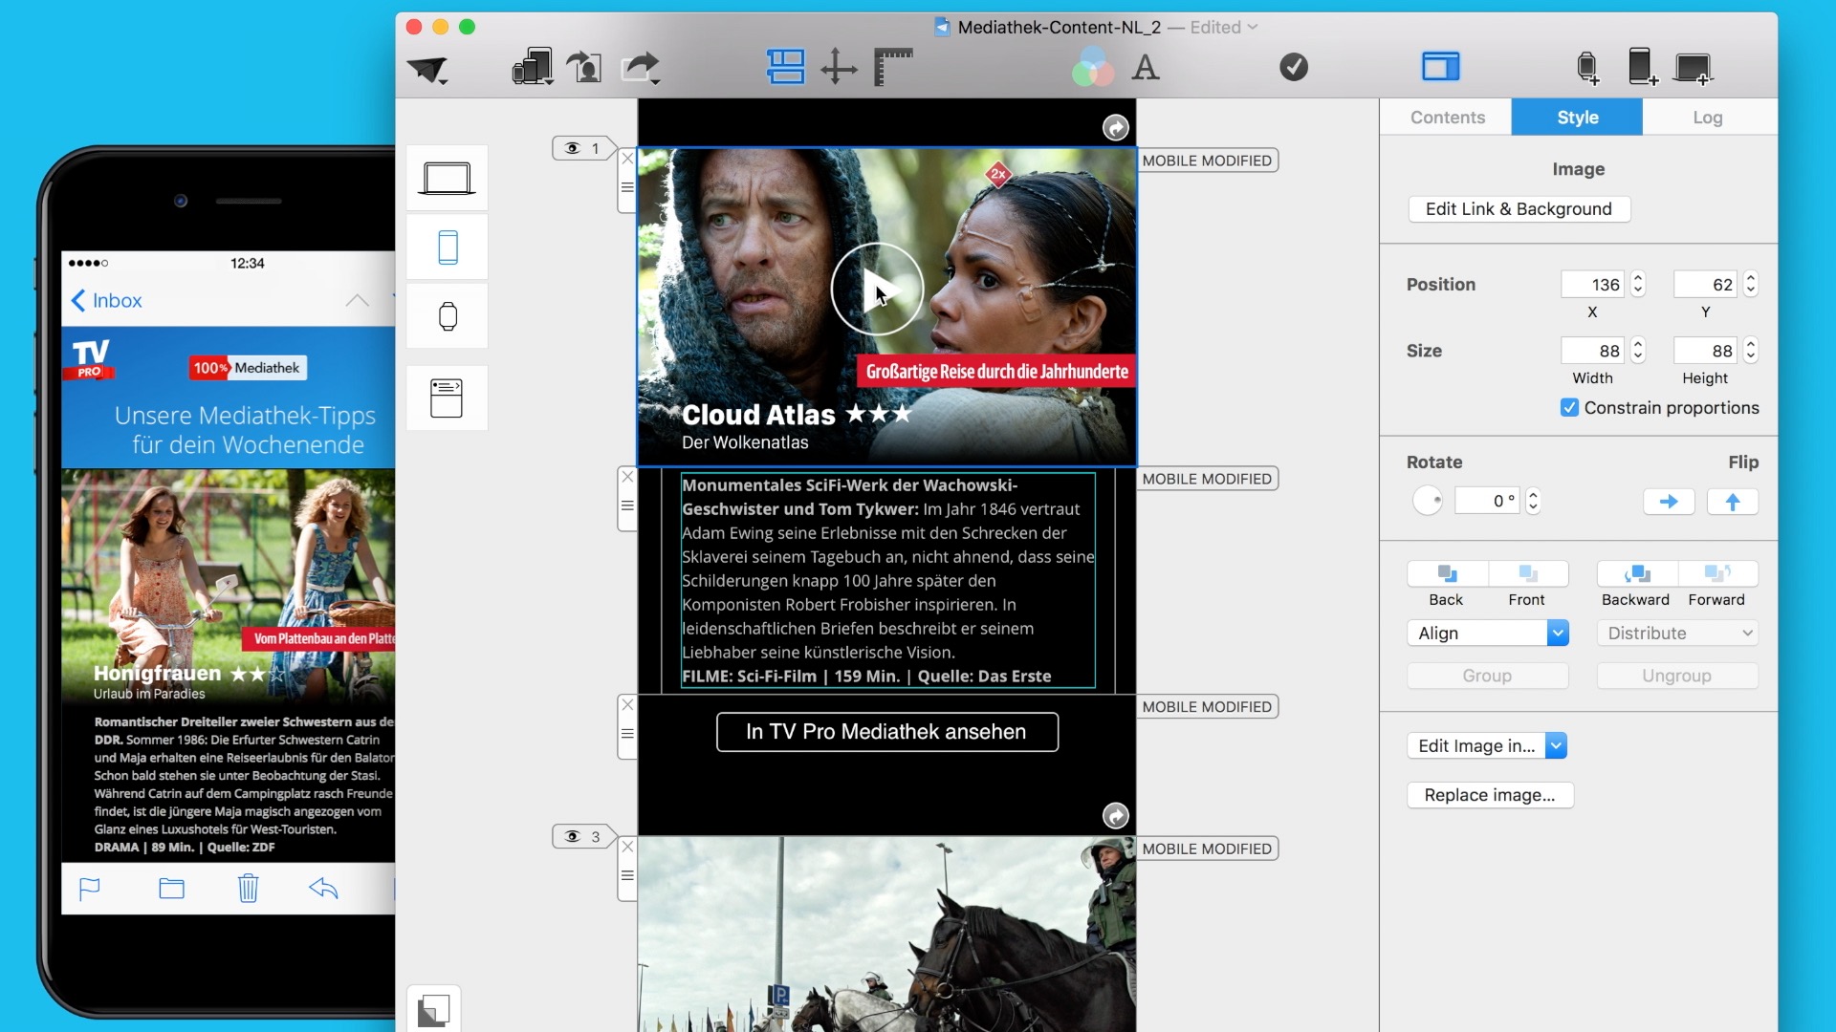This screenshot has width=1836, height=1032.
Task: Remove the horse image block
Action: point(627,847)
